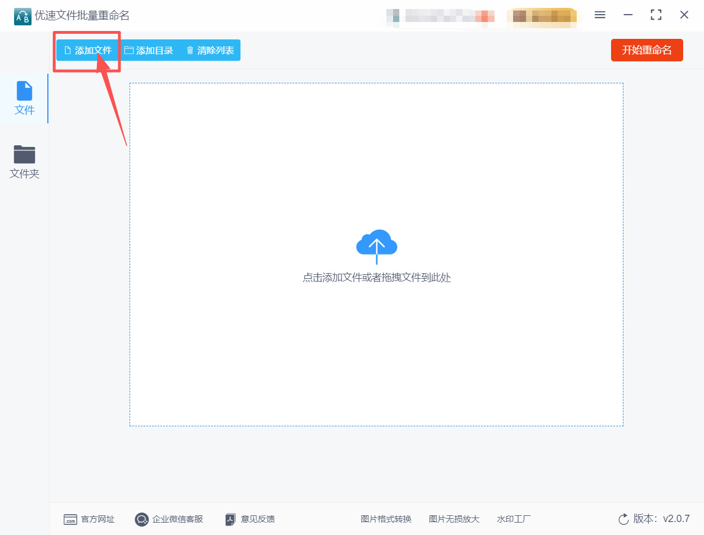Click the 添加文件 toolbar button
The height and width of the screenshot is (535, 704).
click(87, 50)
